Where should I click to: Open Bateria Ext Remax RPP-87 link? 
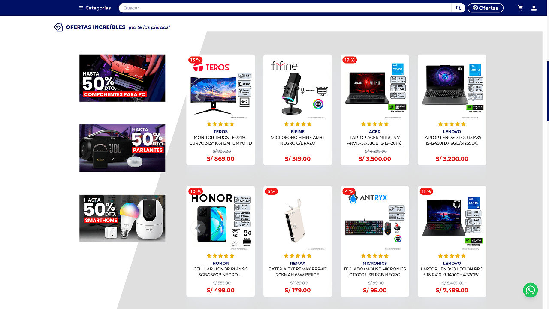298,272
